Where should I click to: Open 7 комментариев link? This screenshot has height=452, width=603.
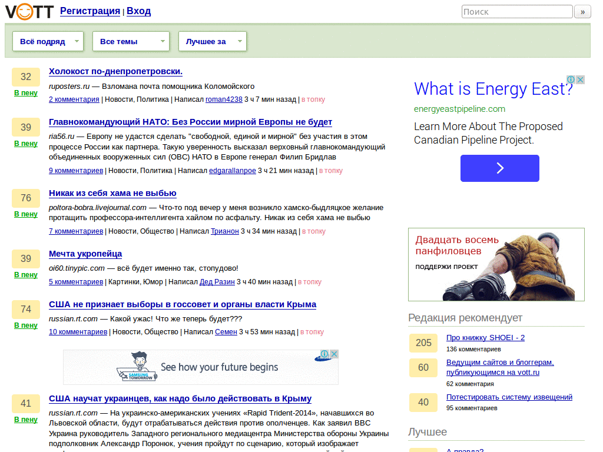[x=76, y=231]
